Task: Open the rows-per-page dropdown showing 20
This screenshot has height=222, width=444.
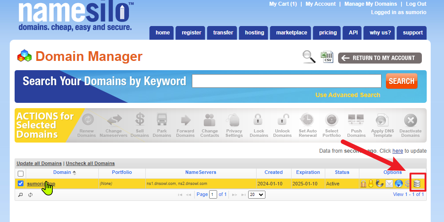Action: (257, 195)
